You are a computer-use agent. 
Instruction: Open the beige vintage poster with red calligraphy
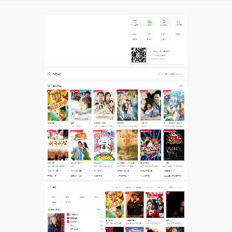128,145
